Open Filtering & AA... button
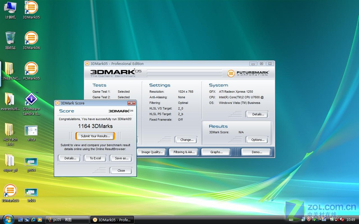This screenshot has width=359, height=224. (x=184, y=152)
